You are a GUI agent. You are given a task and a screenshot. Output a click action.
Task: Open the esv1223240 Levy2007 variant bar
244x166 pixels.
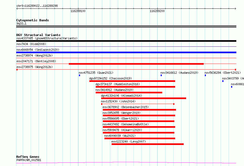tap(147, 144)
